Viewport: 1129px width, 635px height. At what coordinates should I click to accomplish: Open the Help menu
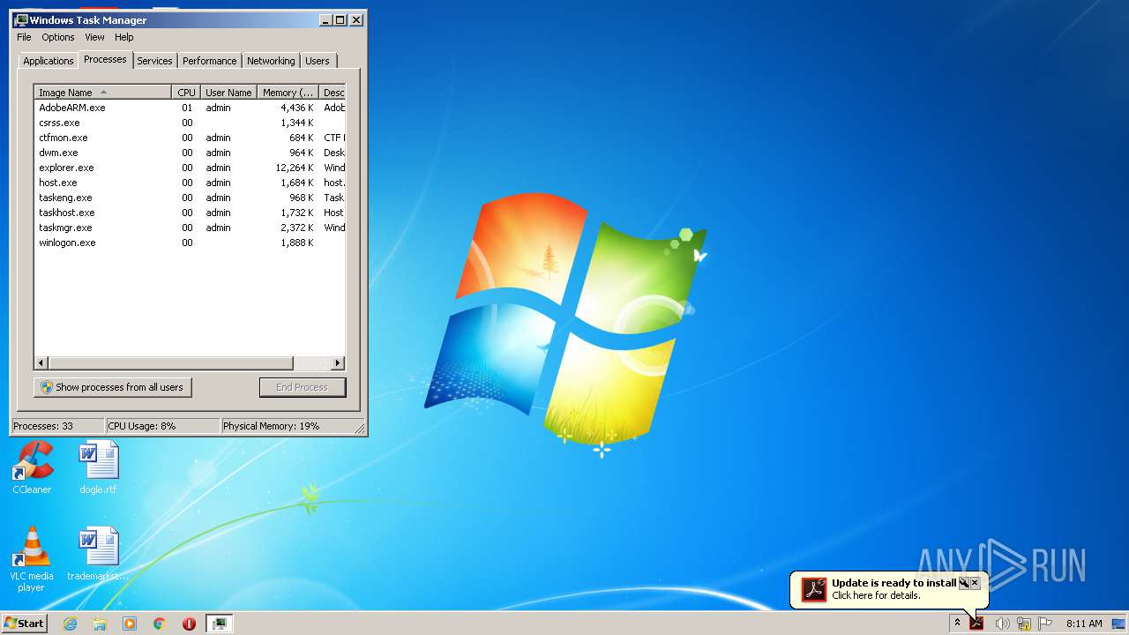pos(124,37)
